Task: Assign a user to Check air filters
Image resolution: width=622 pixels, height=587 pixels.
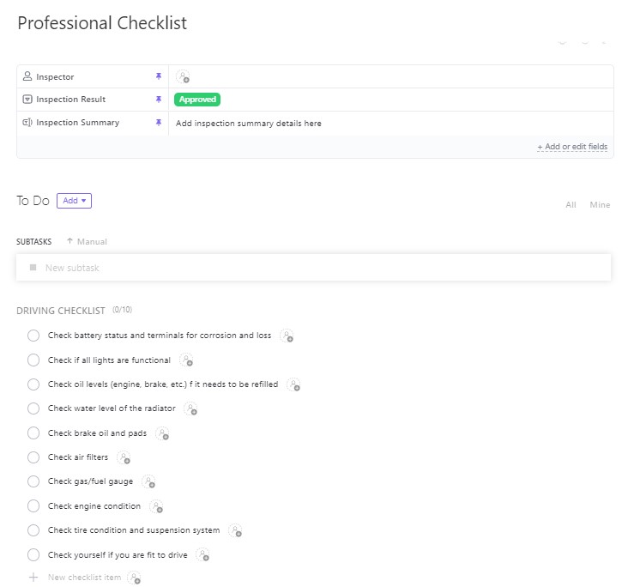Action: pyautogui.click(x=124, y=457)
